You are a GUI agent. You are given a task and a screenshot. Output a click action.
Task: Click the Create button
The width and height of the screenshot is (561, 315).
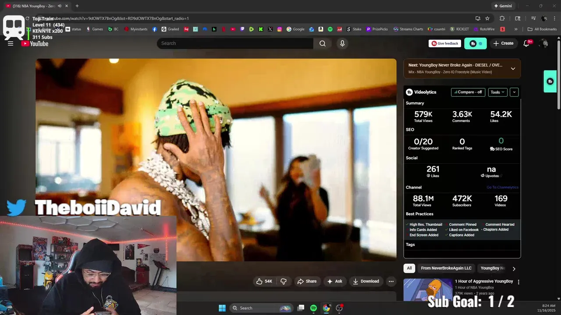(503, 43)
